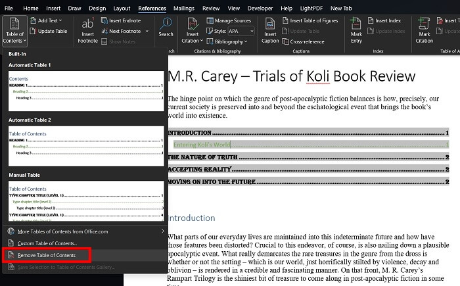The height and width of the screenshot is (286, 460).
Task: Switch to the Mailings tab
Action: [x=184, y=8]
